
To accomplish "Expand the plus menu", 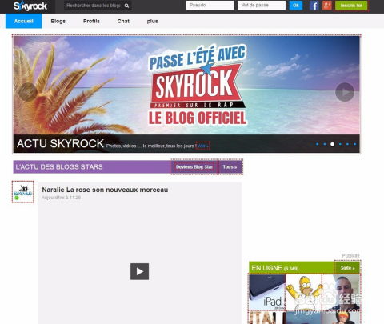I will pyautogui.click(x=152, y=21).
